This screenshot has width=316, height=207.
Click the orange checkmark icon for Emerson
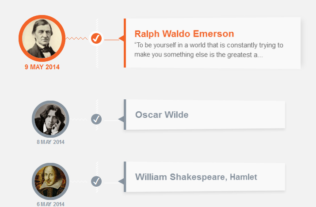coord(96,38)
